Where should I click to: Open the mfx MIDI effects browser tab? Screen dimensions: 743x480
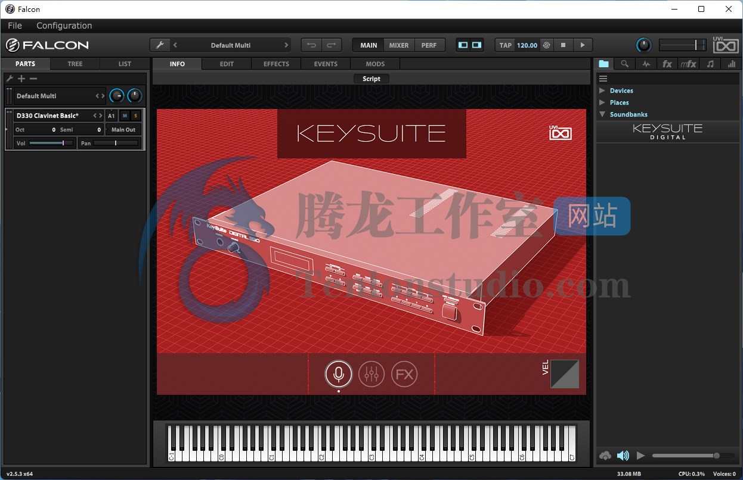(689, 64)
